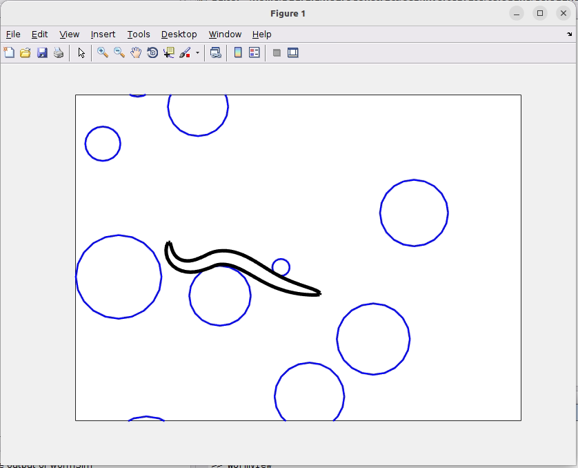Insert a legend using the toolbar icon

tap(255, 52)
